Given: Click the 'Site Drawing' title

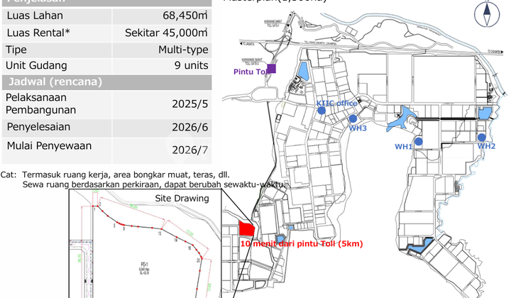Looking at the screenshot, I should coord(182,199).
